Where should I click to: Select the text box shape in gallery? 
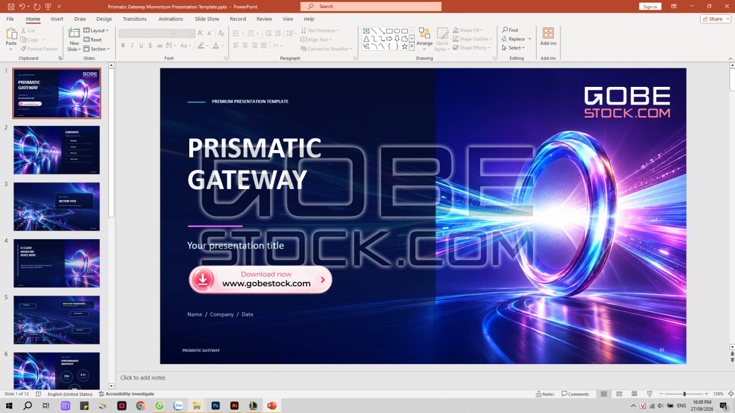point(366,31)
